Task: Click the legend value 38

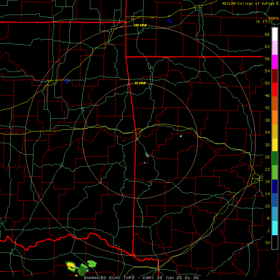Action: (267, 120)
